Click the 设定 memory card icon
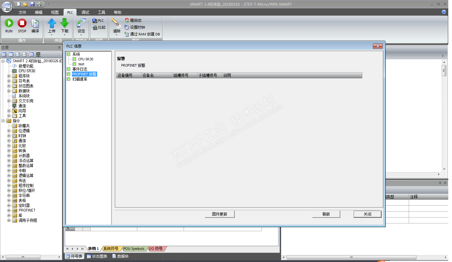This screenshot has width=452, height=262. [x=81, y=23]
